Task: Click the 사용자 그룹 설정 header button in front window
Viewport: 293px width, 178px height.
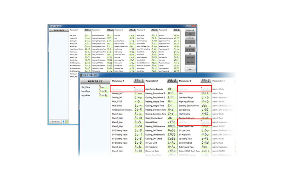Action: [95, 81]
